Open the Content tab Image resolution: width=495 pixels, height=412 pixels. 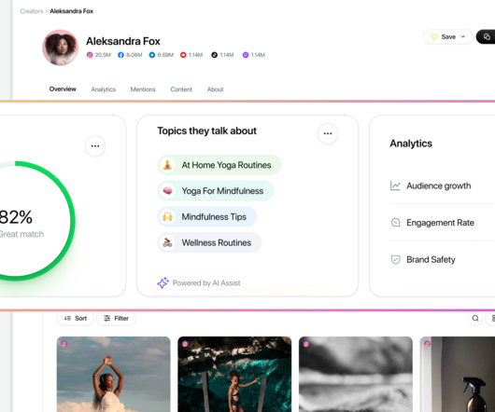tap(181, 89)
